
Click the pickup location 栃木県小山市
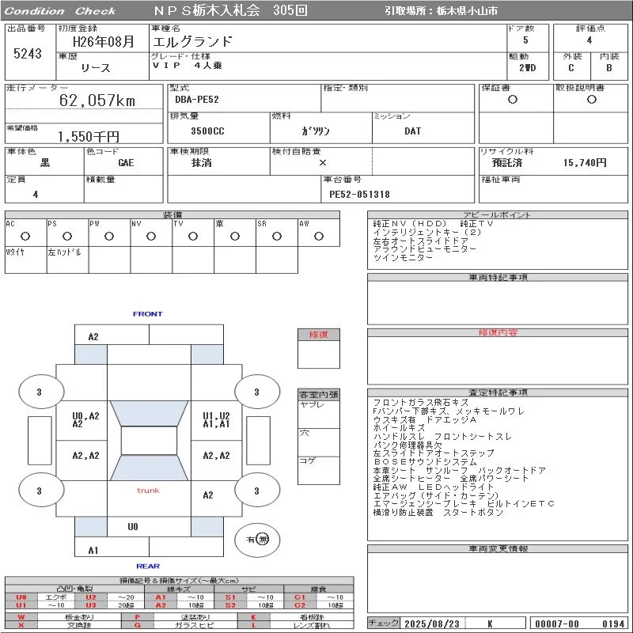(467, 11)
